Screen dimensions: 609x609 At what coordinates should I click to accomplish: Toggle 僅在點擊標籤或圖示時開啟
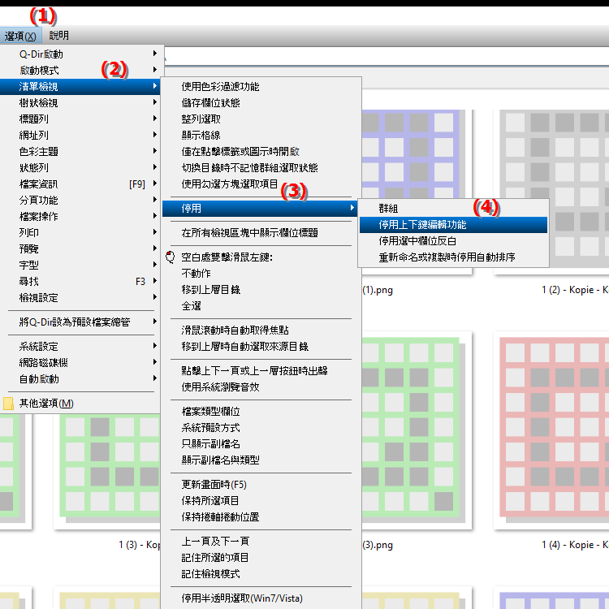pyautogui.click(x=261, y=152)
